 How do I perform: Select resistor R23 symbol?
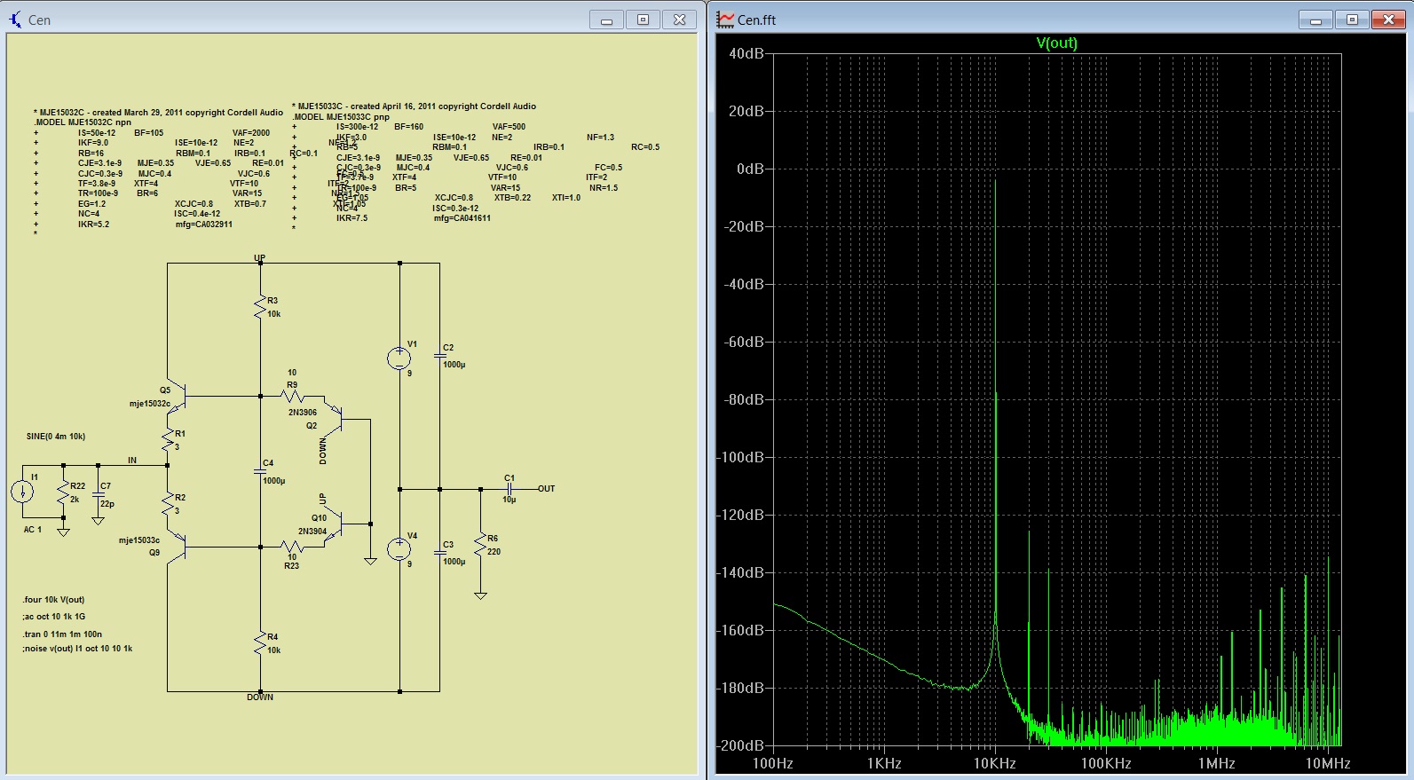pos(292,548)
